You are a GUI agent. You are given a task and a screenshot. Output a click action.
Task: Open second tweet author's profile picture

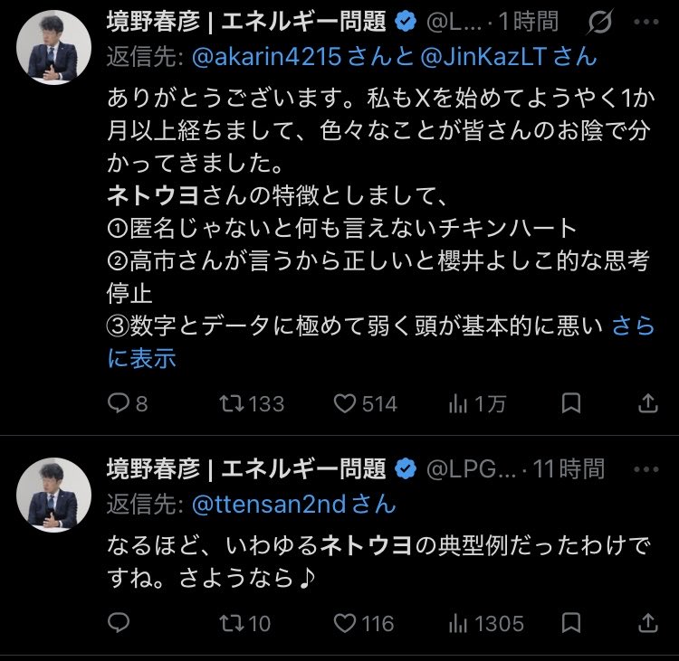53,494
